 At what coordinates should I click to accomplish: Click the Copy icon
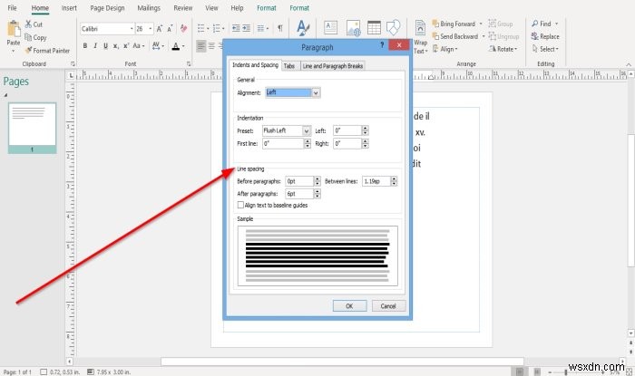[x=28, y=37]
